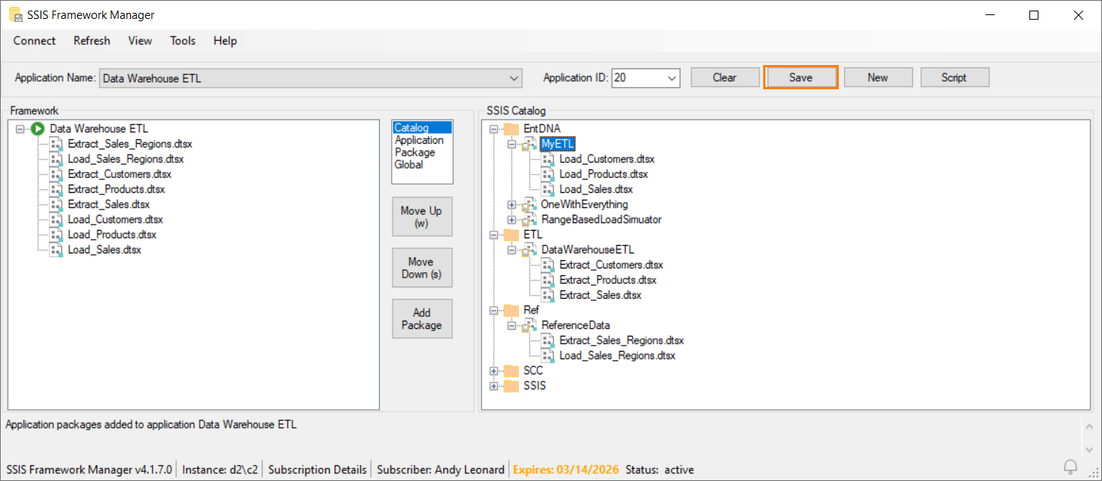The width and height of the screenshot is (1102, 481).
Task: Expand the SCC folder node
Action: coord(494,371)
